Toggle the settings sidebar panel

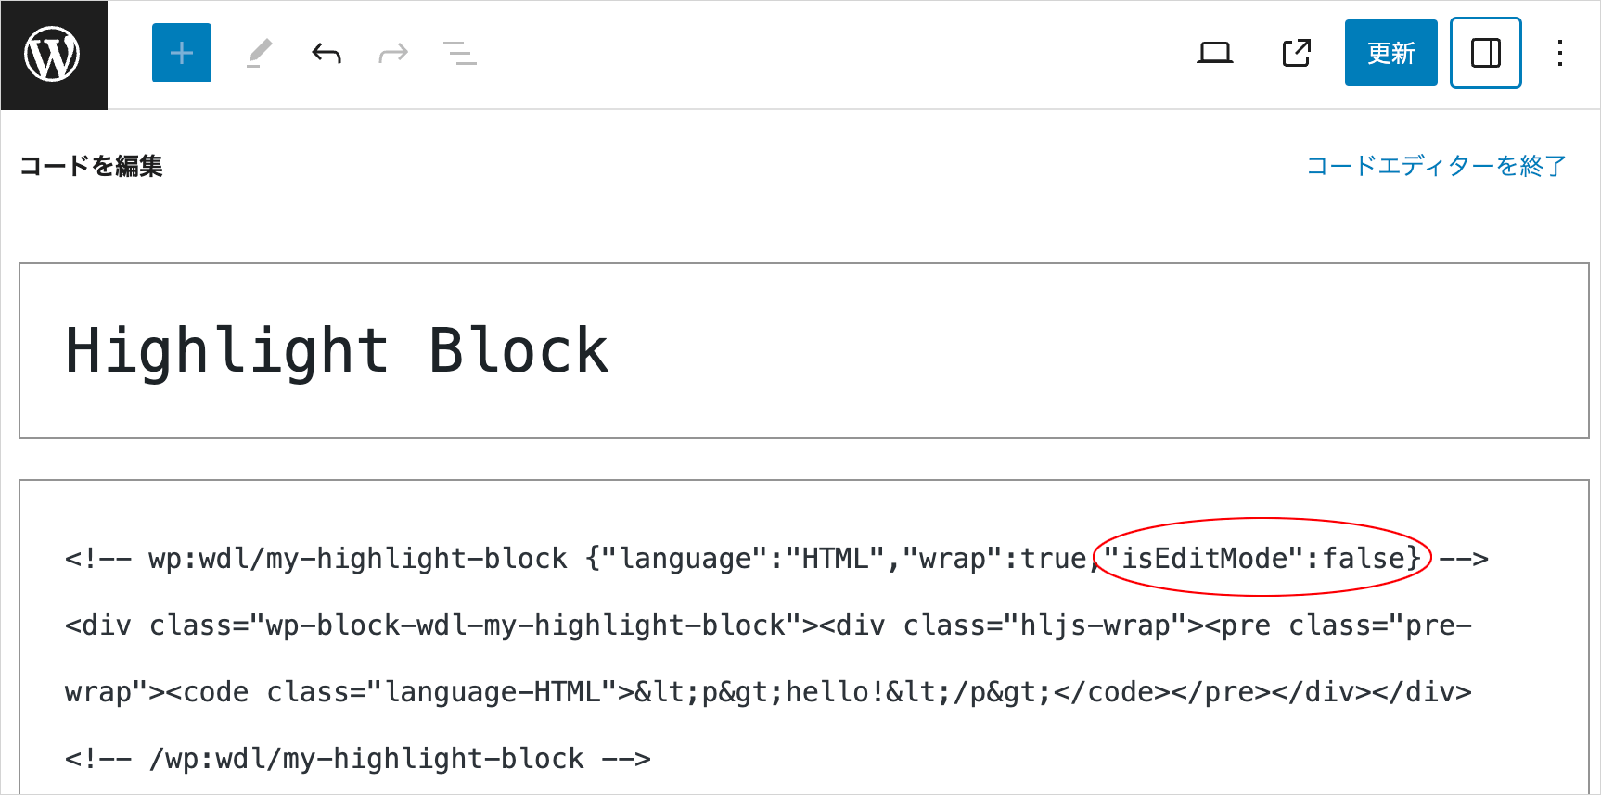click(x=1485, y=53)
